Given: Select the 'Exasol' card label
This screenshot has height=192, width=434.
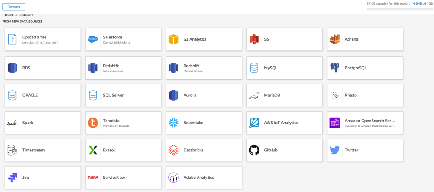Looking at the screenshot, I should pyautogui.click(x=109, y=150).
